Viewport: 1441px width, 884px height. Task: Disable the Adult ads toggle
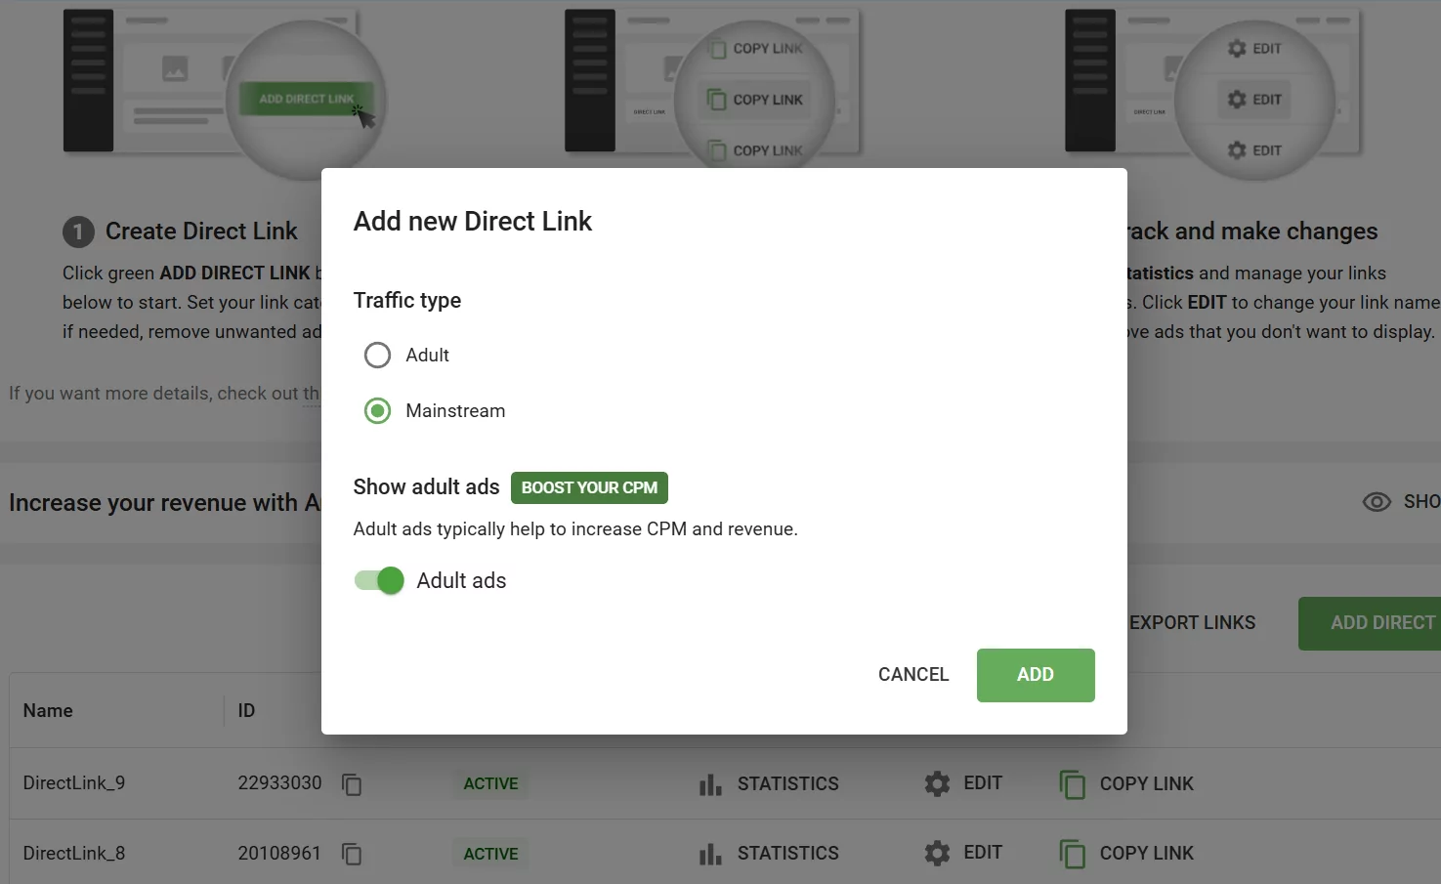(x=377, y=580)
